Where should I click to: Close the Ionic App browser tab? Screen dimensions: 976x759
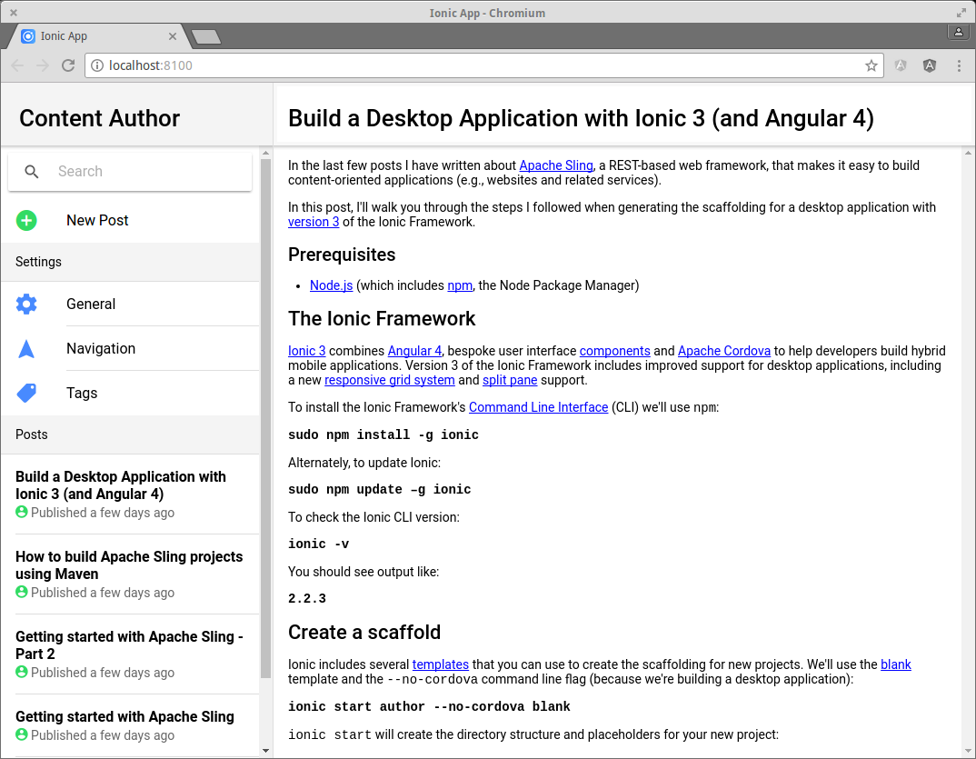click(173, 36)
